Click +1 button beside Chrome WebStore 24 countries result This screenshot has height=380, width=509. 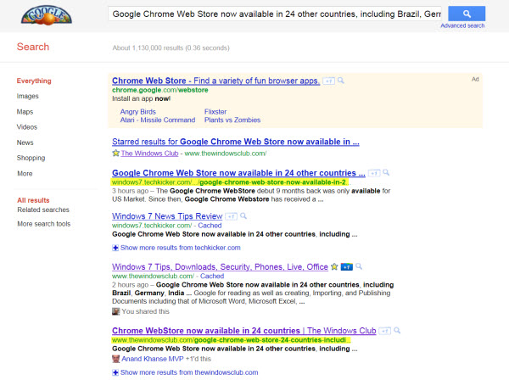(x=385, y=331)
